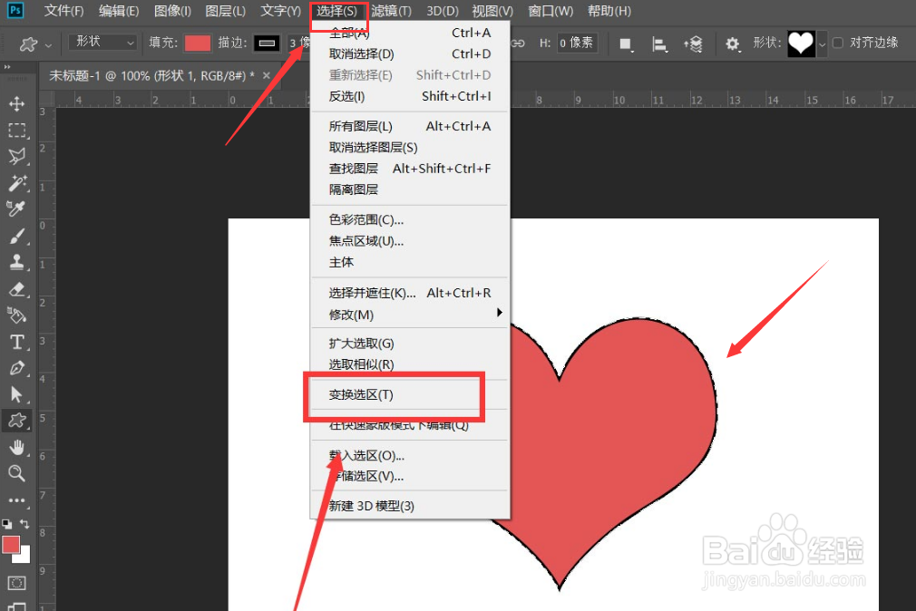Open the Edit Toolbar ellipsis button

tap(16, 500)
